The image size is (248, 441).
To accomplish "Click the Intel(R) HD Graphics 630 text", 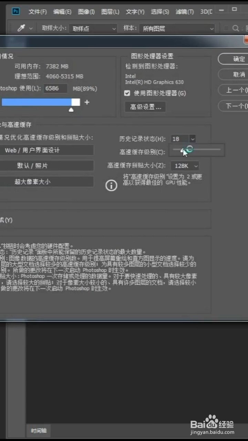I will point(154,82).
